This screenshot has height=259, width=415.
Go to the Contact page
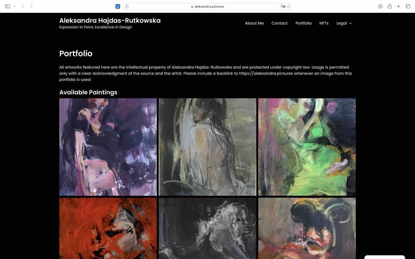click(x=279, y=23)
